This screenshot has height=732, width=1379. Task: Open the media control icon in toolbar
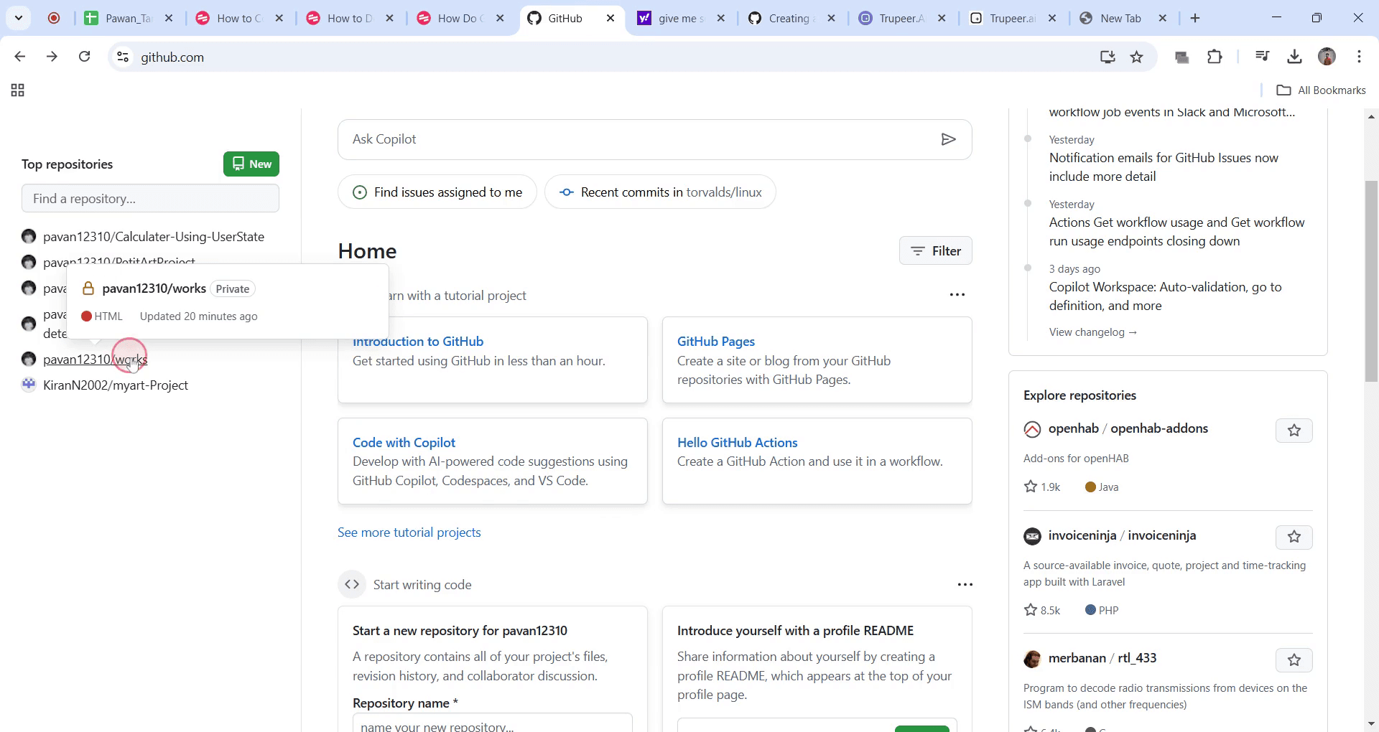pyautogui.click(x=1262, y=57)
